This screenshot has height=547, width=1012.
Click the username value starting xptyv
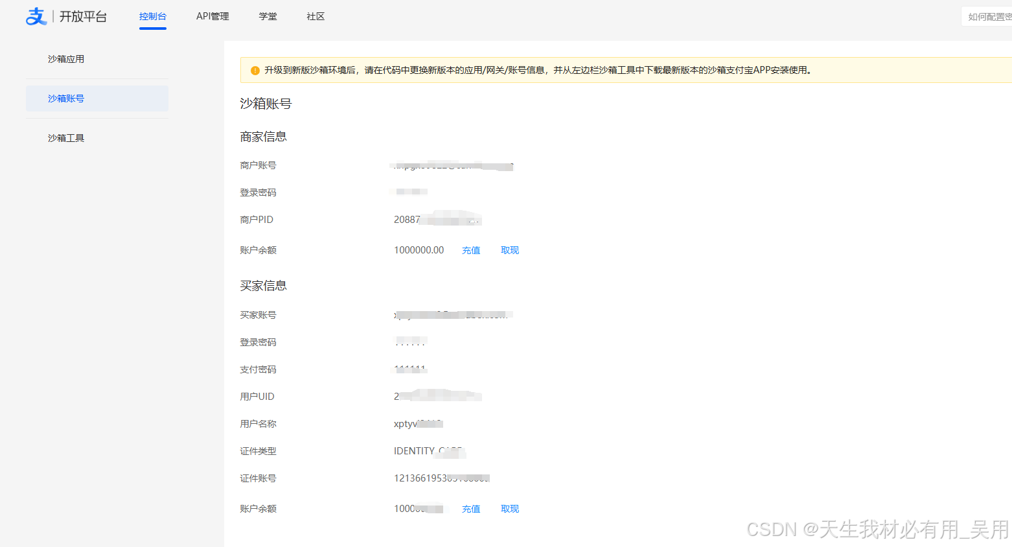(419, 424)
